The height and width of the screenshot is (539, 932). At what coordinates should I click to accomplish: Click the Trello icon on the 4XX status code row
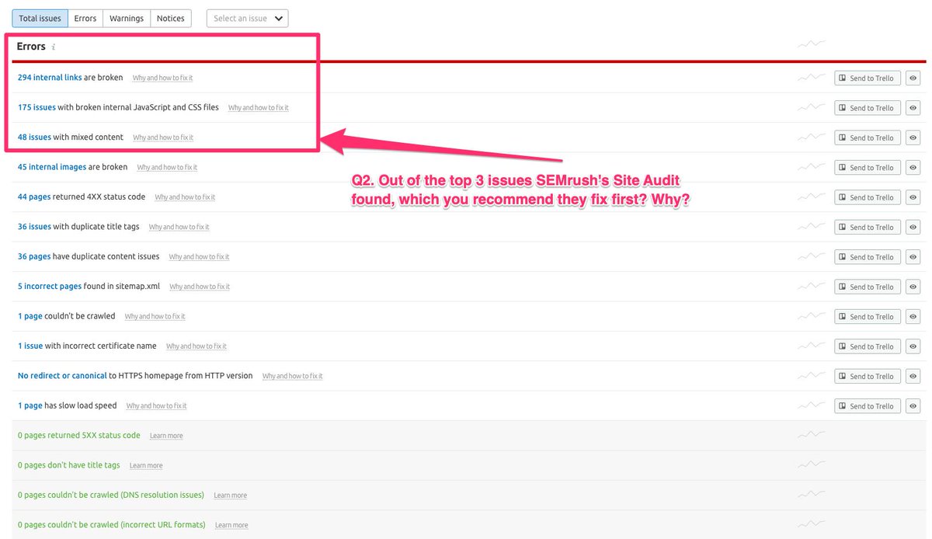click(x=843, y=196)
